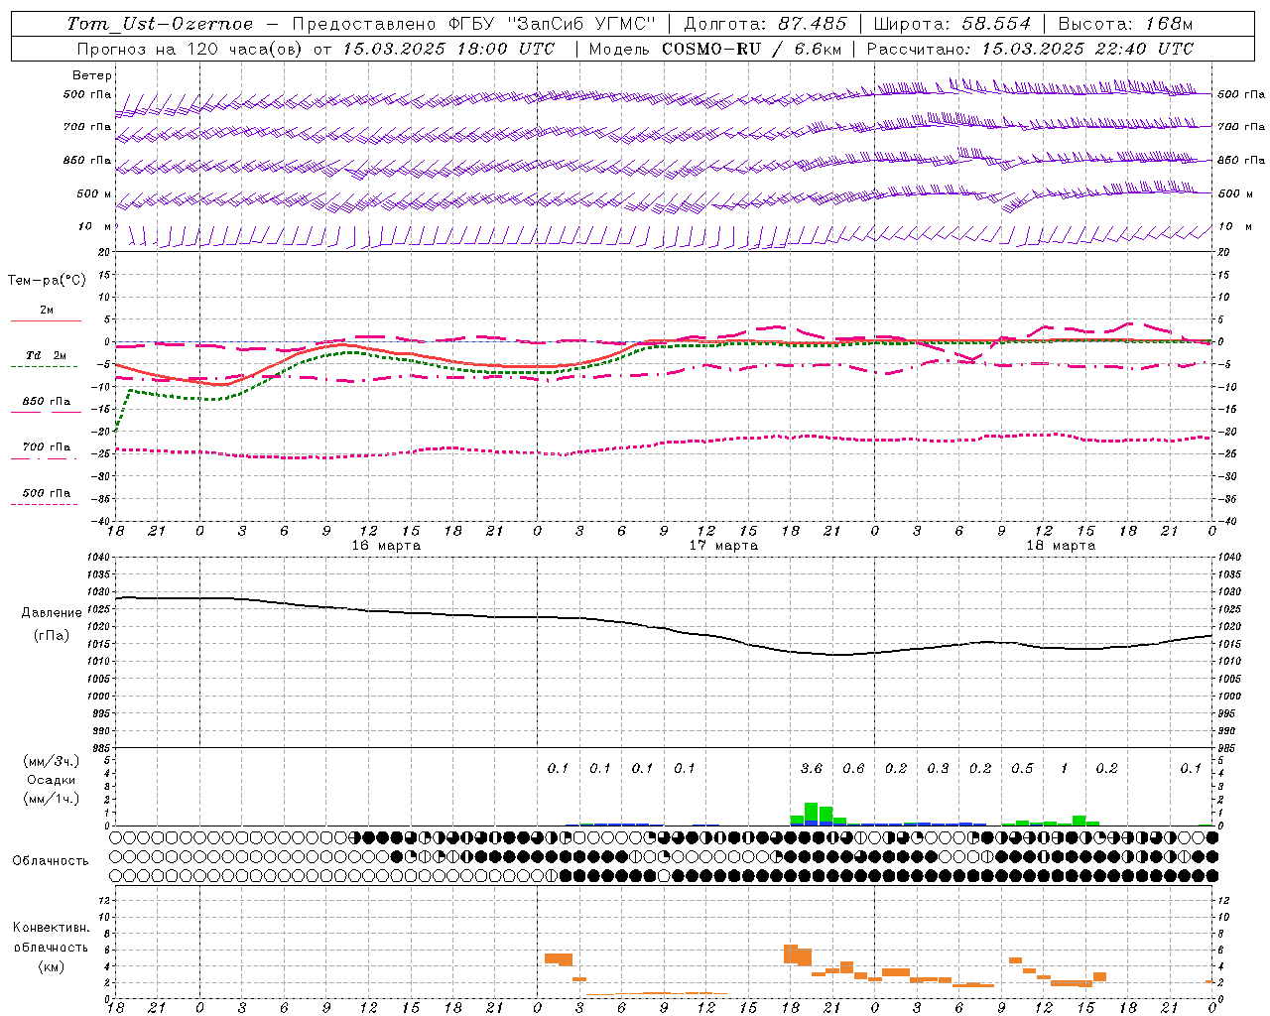
Task: Select the 18 марта date label
Action: (1061, 546)
